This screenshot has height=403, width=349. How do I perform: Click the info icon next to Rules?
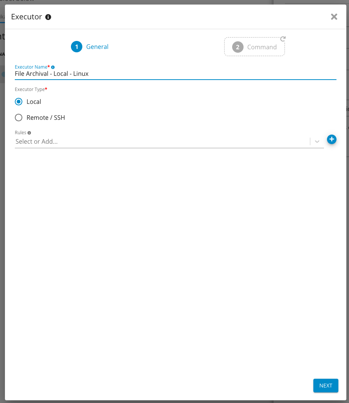(x=29, y=133)
